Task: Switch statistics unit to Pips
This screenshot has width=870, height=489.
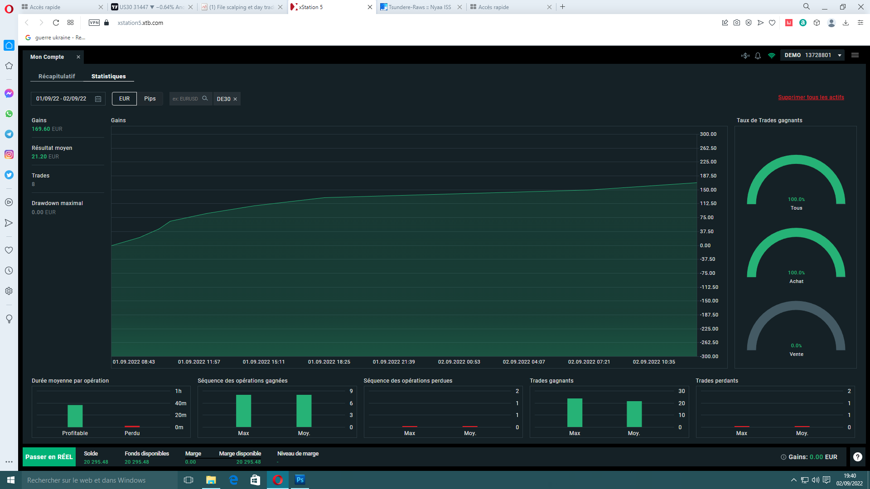Action: click(150, 99)
